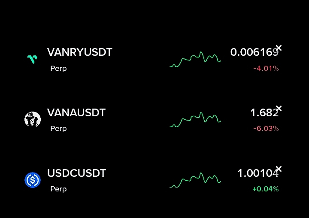Screen dimensions: 309x218
Task: Click the VANAUSDT price 1.682
Action: 263,113
